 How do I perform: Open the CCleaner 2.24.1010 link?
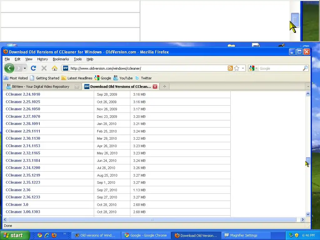point(23,94)
